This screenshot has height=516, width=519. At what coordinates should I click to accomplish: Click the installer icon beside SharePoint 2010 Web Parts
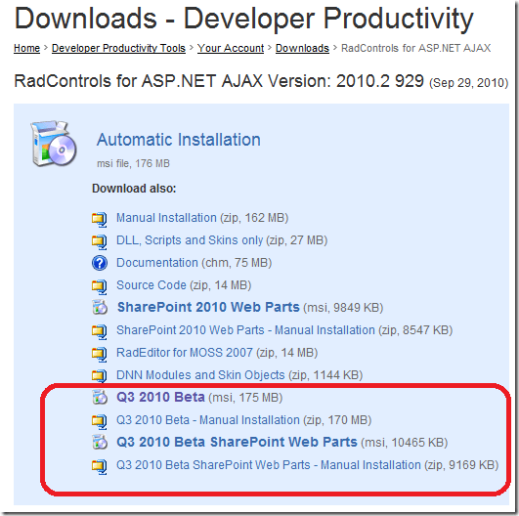100,308
